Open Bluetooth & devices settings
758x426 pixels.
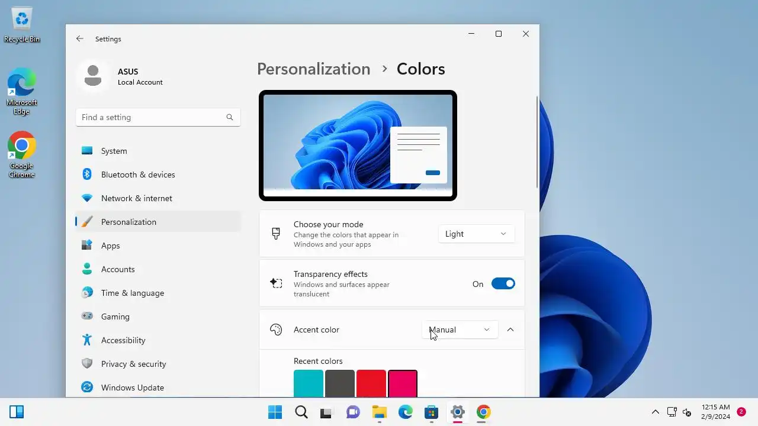tap(158, 175)
